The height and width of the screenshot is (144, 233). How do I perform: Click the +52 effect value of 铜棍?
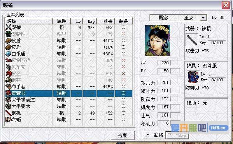[x=109, y=113]
